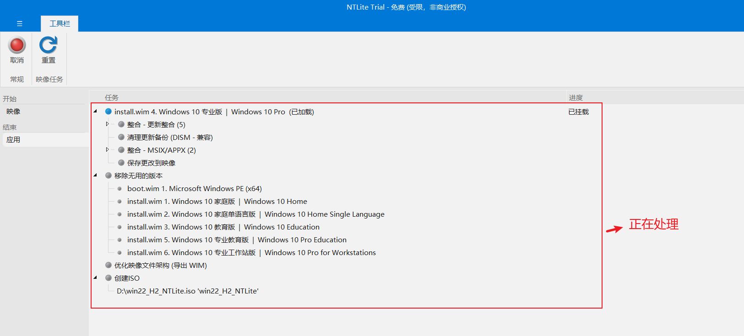Viewport: 744px width, 336px height.
Task: Click gray status dot beside 创建ISO
Action: tap(109, 278)
